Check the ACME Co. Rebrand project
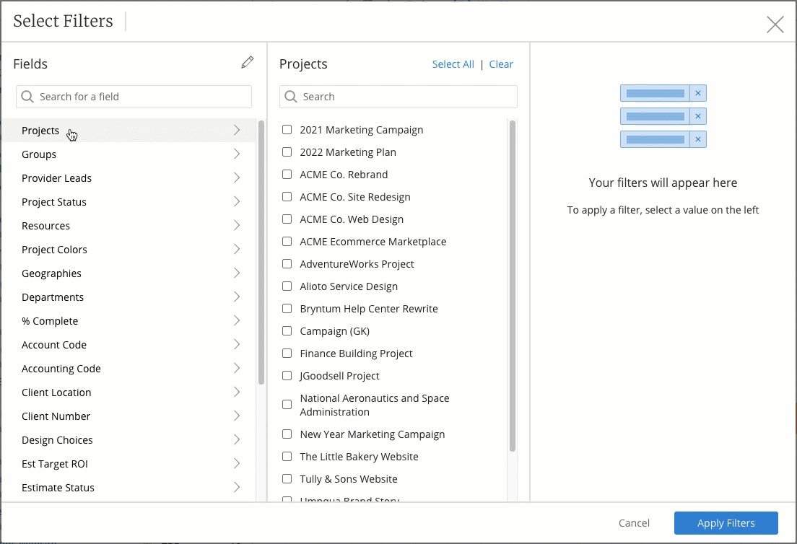 click(x=287, y=174)
